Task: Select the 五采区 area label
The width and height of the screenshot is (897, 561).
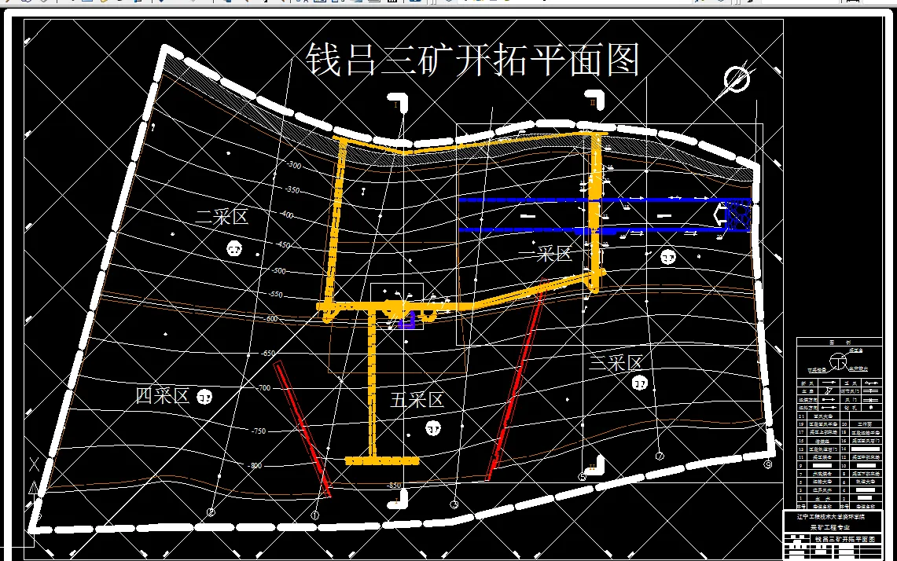Action: (x=417, y=400)
